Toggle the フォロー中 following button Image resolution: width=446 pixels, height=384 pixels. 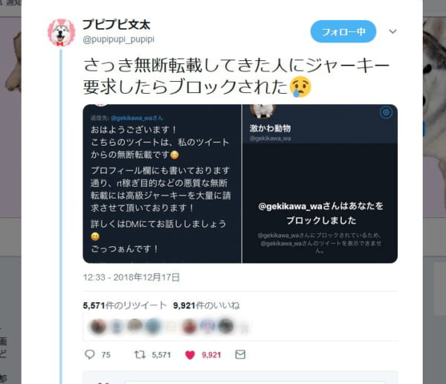[343, 31]
